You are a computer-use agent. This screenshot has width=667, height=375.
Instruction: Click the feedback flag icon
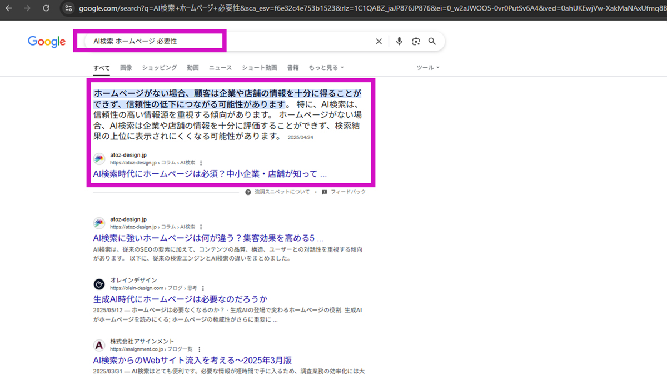click(324, 192)
